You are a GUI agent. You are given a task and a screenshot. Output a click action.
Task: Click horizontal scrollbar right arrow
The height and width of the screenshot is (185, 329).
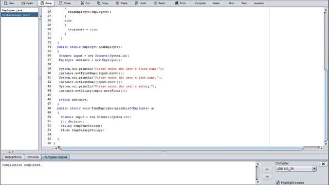(x=321, y=149)
